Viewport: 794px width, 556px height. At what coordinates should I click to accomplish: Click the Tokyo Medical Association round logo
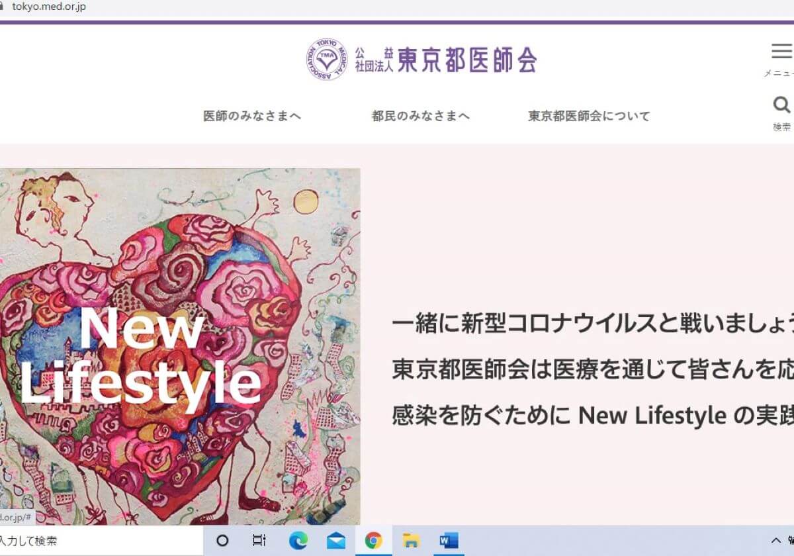[x=327, y=60]
